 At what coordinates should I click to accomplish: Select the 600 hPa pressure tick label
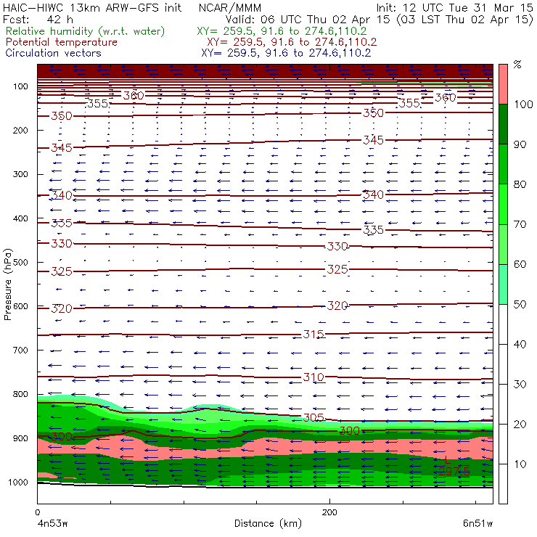pos(20,306)
